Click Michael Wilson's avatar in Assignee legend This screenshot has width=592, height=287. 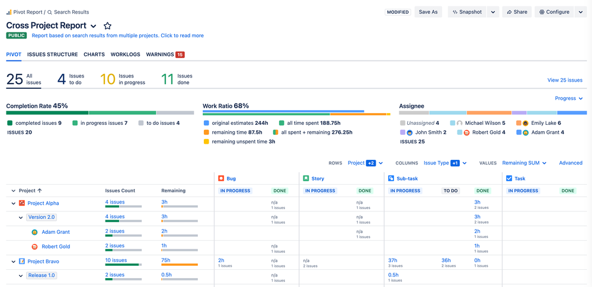click(459, 123)
